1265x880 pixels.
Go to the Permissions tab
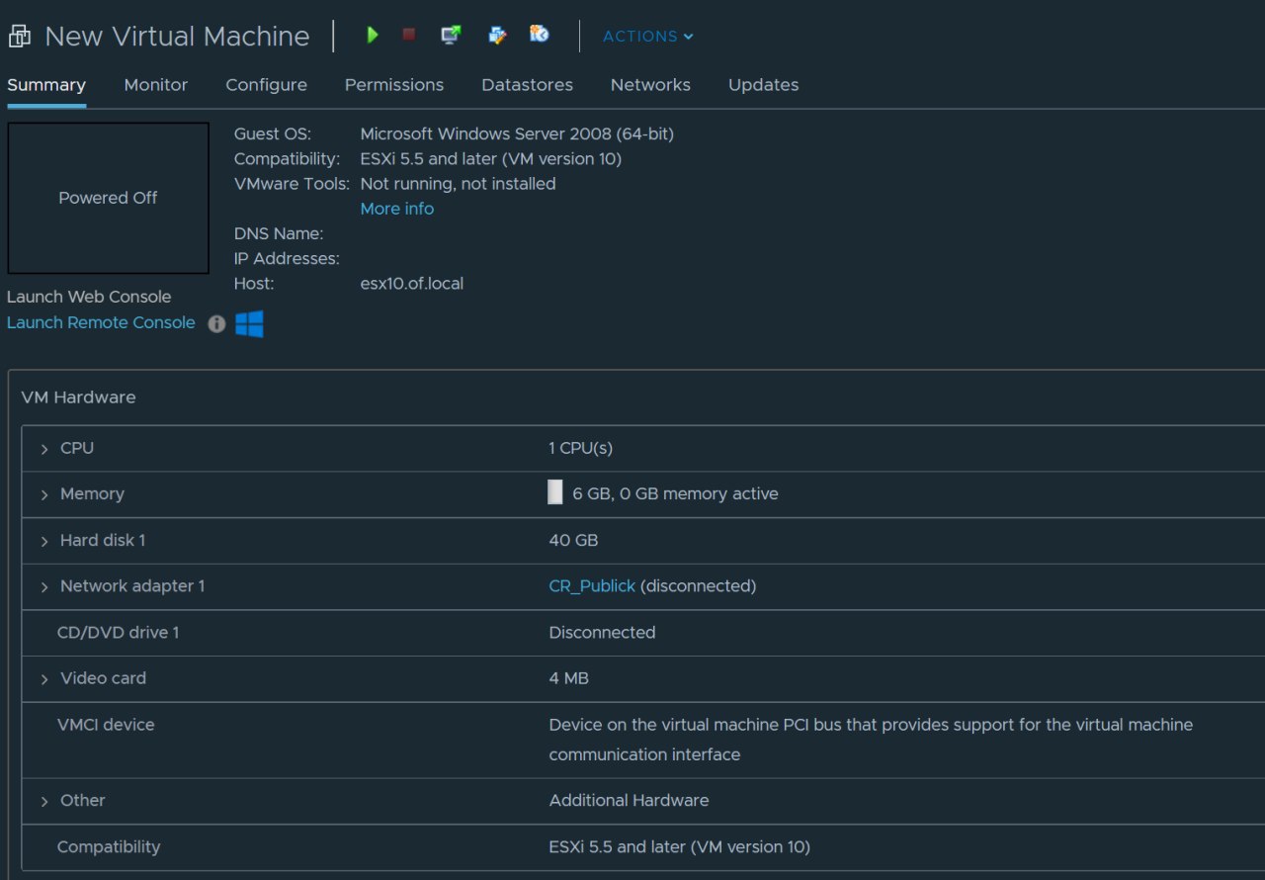click(394, 85)
